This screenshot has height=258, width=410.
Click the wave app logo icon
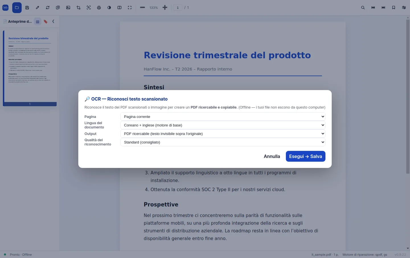pos(5,8)
